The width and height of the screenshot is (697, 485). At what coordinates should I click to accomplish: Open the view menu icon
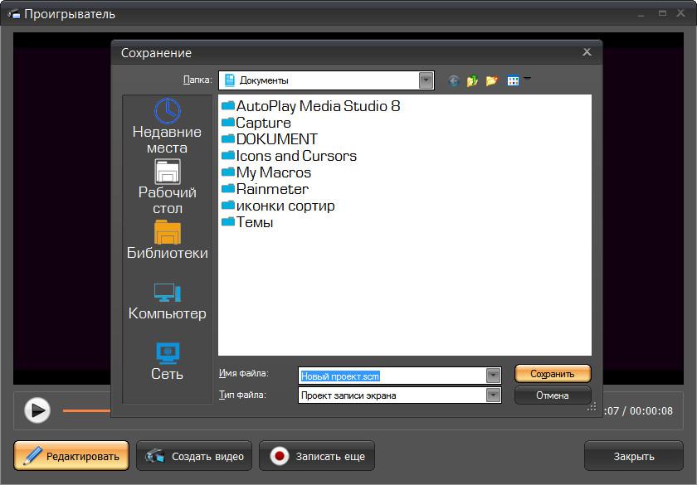514,81
